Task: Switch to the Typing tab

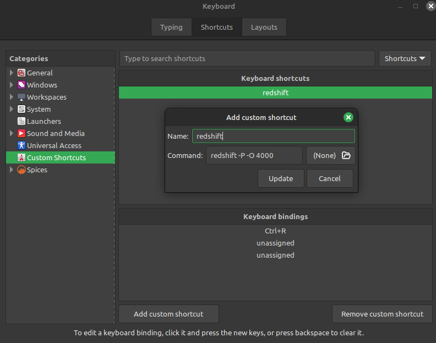Action: [x=171, y=28]
